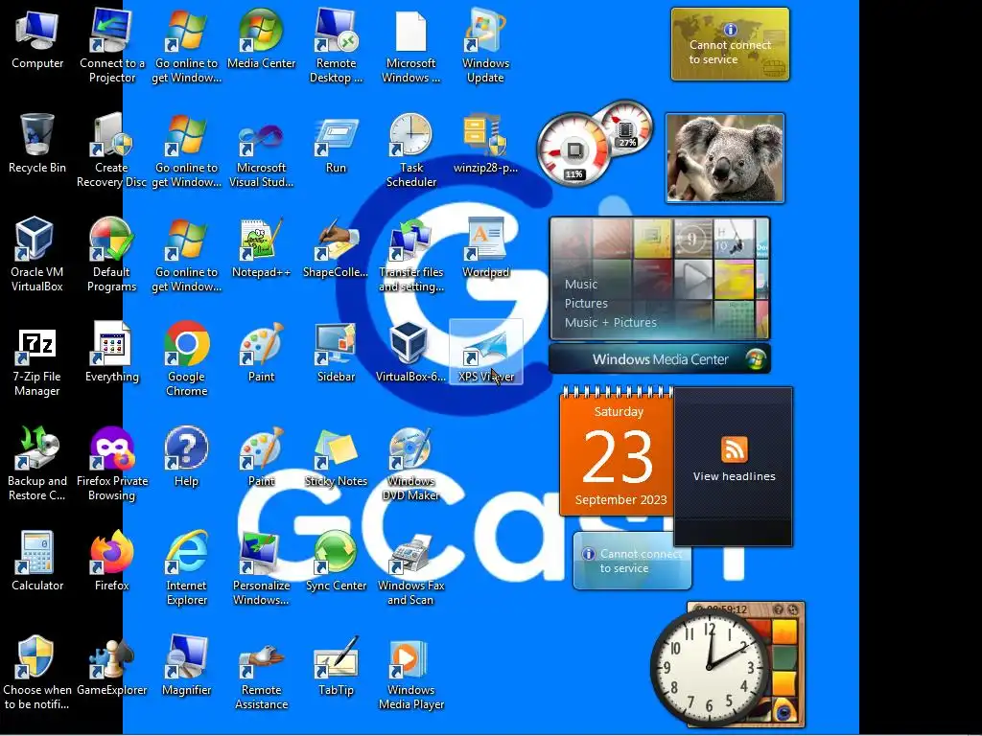
Task: Click the RSS feed orange icon
Action: tap(734, 448)
